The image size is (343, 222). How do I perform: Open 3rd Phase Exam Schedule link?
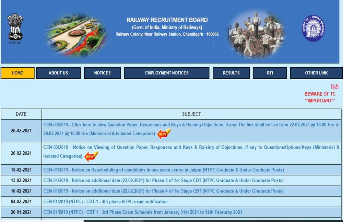143,212
